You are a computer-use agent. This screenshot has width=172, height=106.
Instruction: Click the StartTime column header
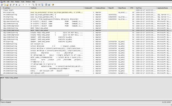point(146,8)
